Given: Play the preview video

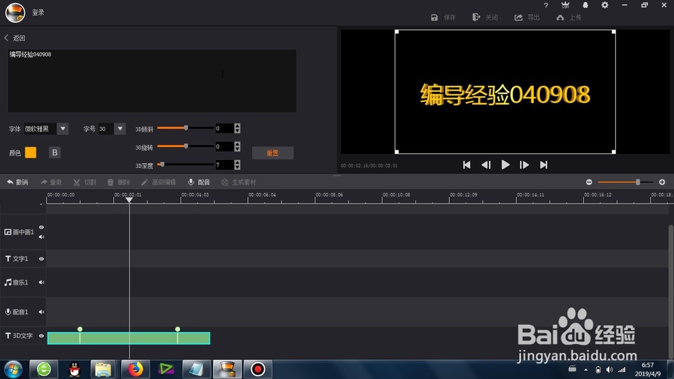Looking at the screenshot, I should pyautogui.click(x=506, y=165).
